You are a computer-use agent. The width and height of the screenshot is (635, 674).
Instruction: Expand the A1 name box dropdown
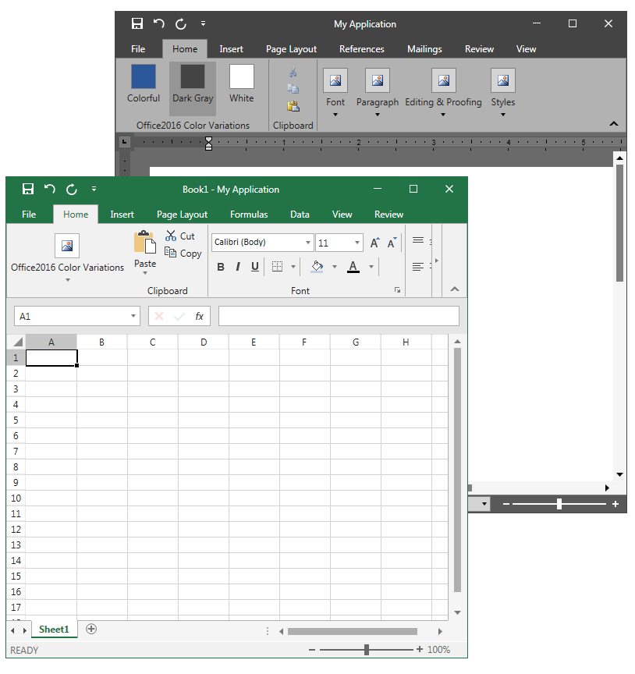133,317
